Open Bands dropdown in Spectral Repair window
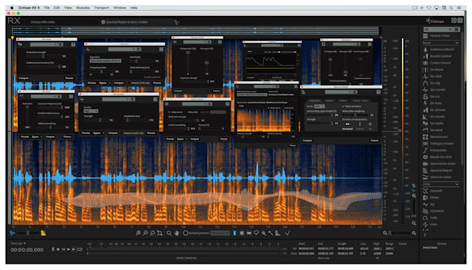The image size is (472, 270). (x=319, y=106)
